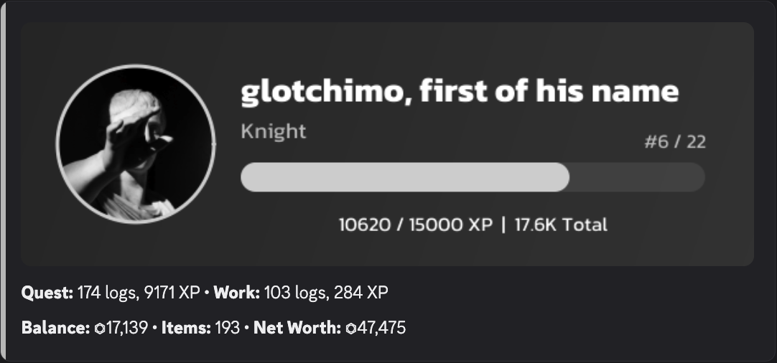777x363 pixels.
Task: Click the "103 logs, 284 XP" work stats
Action: [x=327, y=293]
